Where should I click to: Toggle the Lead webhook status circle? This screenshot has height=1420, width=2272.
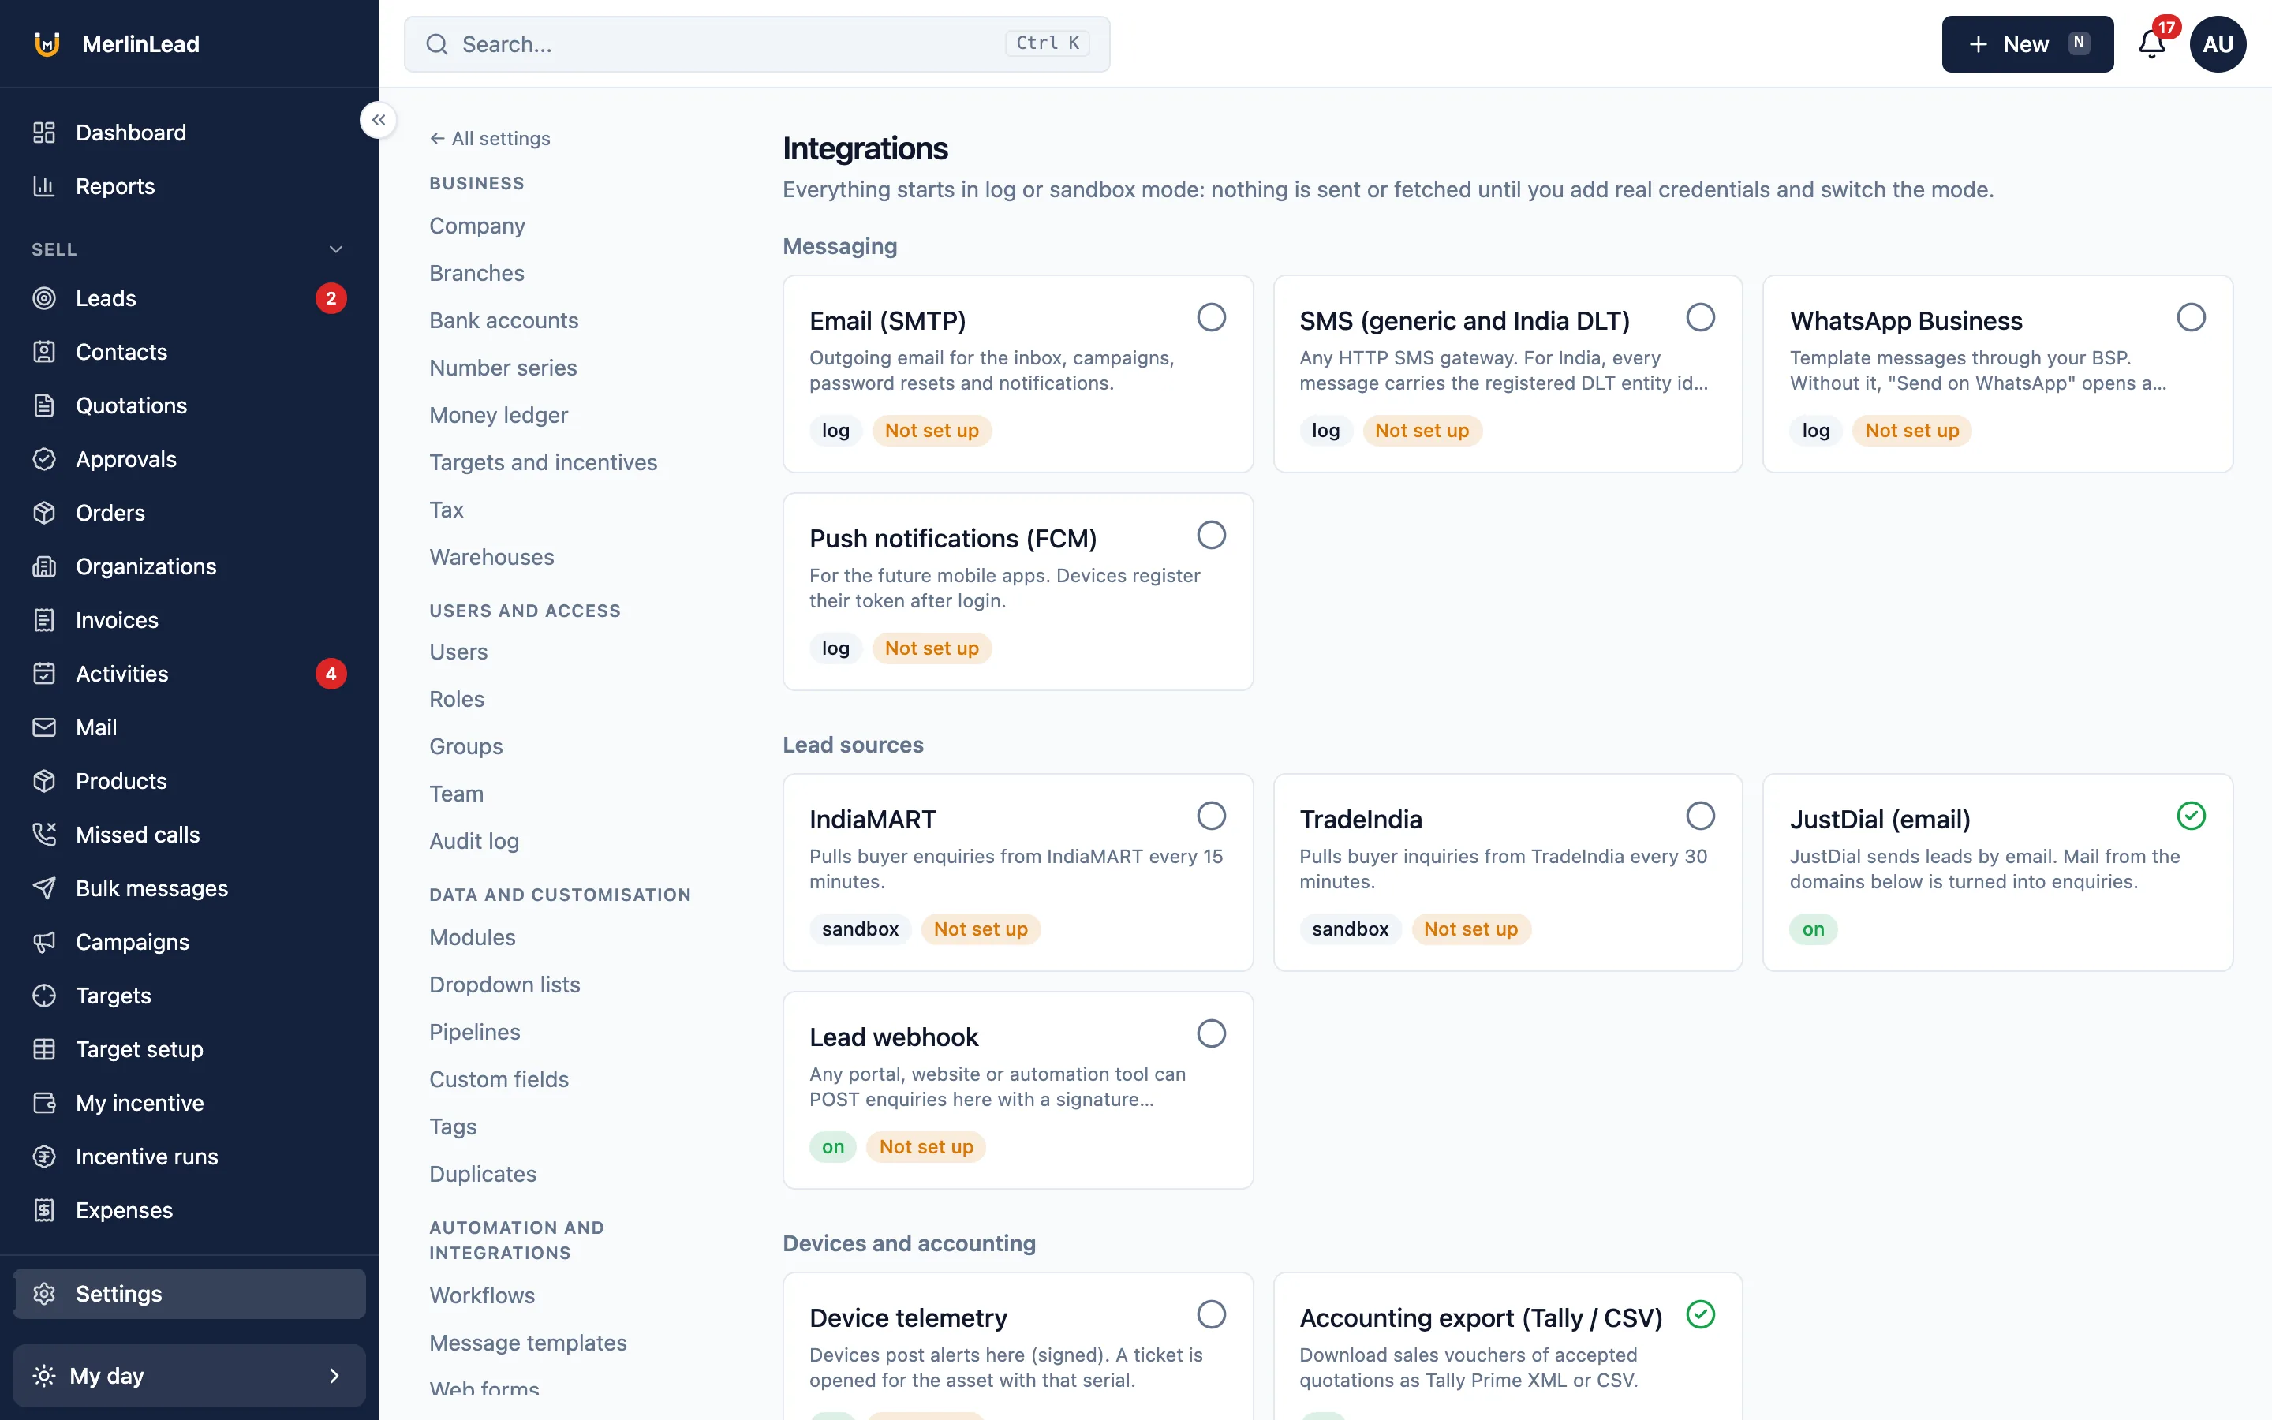tap(1211, 1034)
